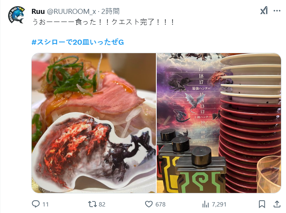Open the sushi close-up photo
286x213 pixels.
[94, 123]
